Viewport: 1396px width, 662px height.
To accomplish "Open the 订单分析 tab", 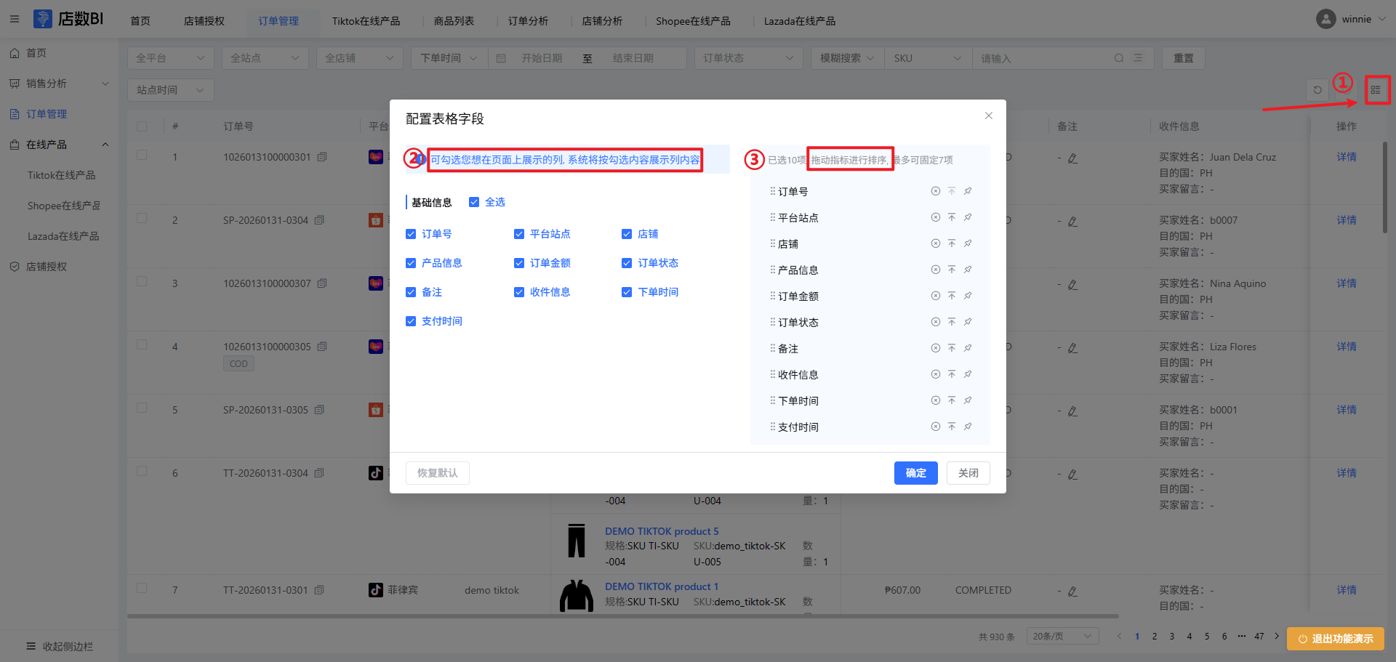I will pyautogui.click(x=528, y=21).
